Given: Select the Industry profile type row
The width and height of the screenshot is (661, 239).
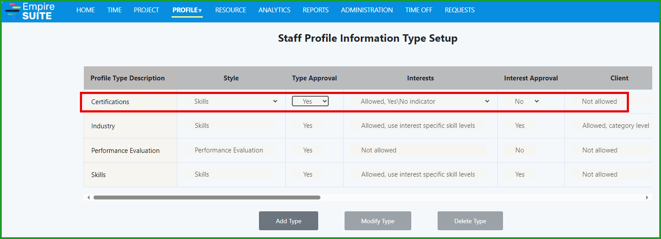Looking at the screenshot, I should pyautogui.click(x=103, y=126).
